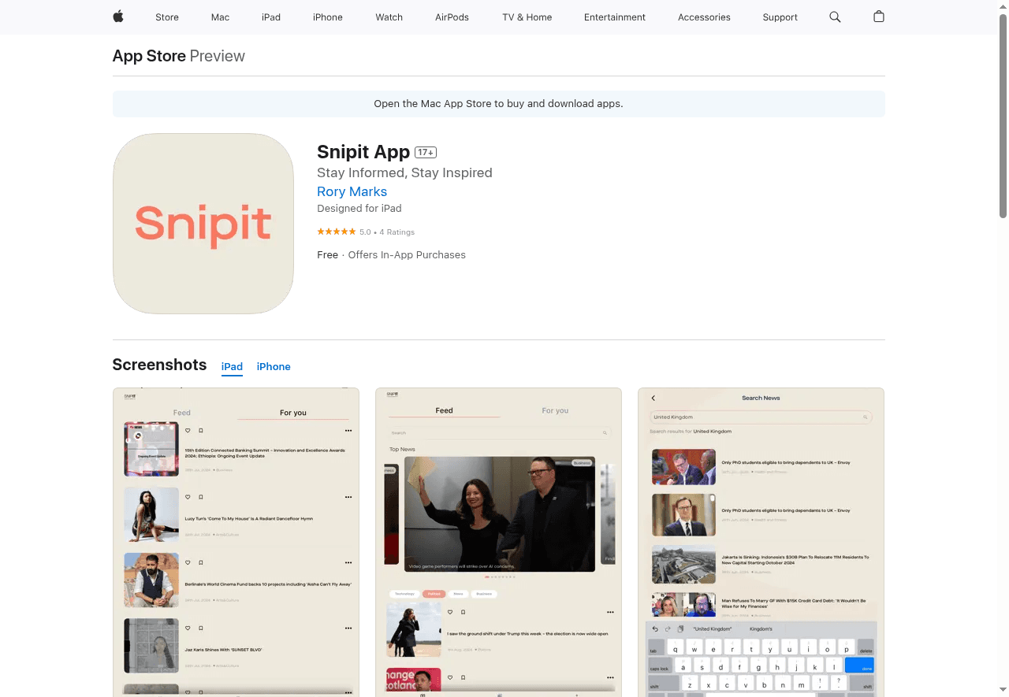
Task: Open the AirPods menu item
Action: [452, 17]
